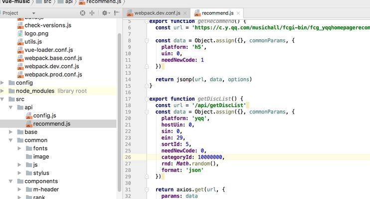Select webpack.prod.conf.js file
The width and height of the screenshot is (370, 199).
point(53,75)
